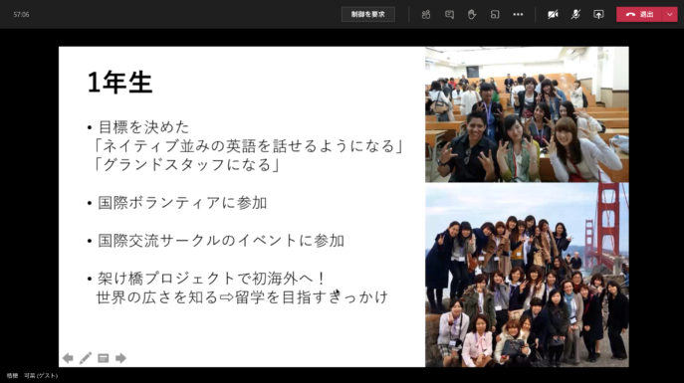Leave the meeting with 退出 button

(639, 14)
